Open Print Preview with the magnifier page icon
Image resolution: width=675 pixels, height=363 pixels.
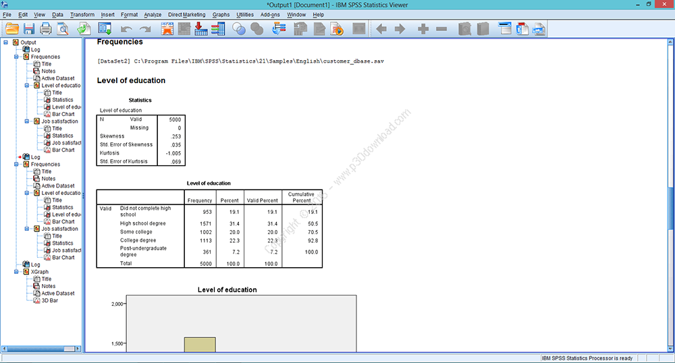coord(63,29)
